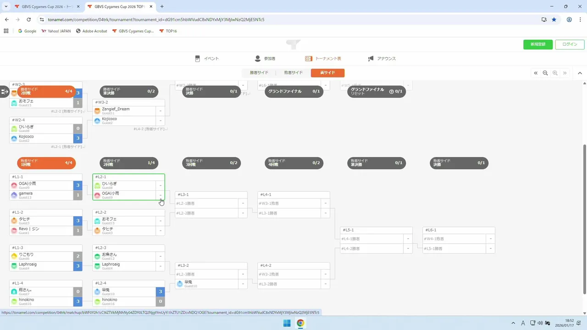Viewport: 587px width, 330px height.
Task: Click Zangief_Dream in match #W3-2
Action: 116,109
